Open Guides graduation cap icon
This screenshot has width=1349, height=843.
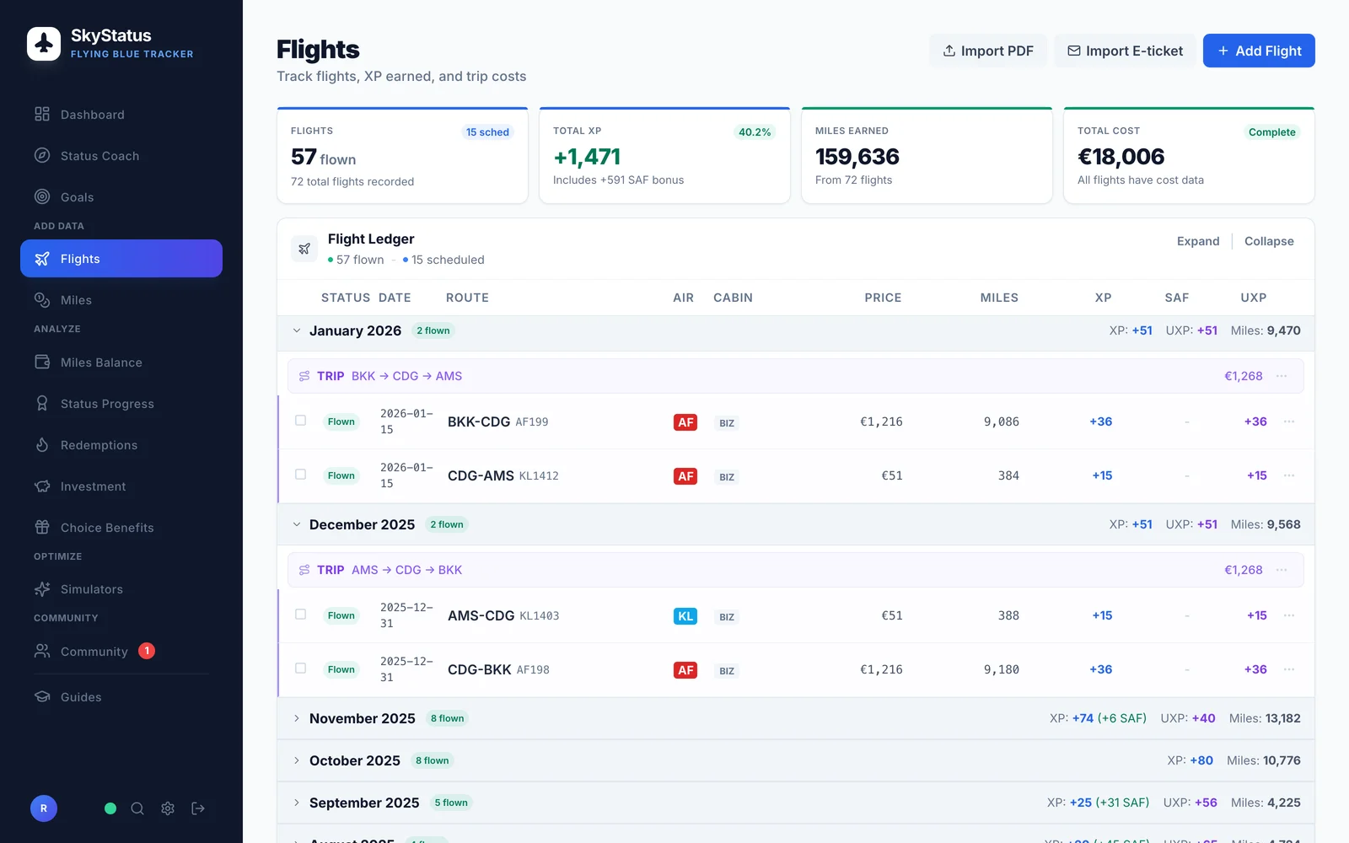(x=42, y=696)
